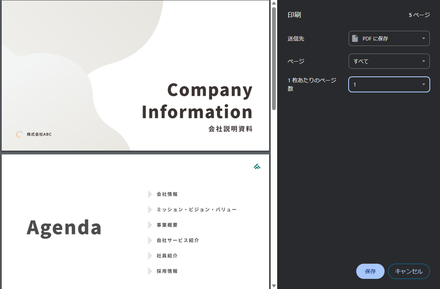Click the 社員紹介 agenda item

pos(167,256)
